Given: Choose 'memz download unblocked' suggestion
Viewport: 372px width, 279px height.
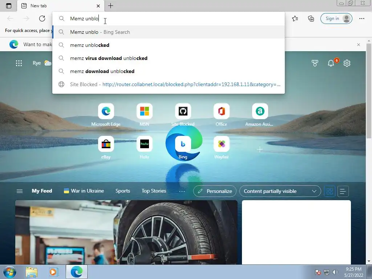Looking at the screenshot, I should point(169,71).
